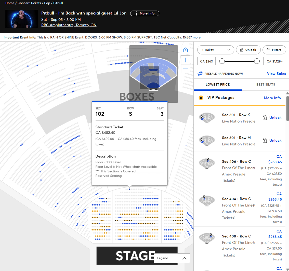Click the CA $1,129+ maximum price field

coord(275,61)
